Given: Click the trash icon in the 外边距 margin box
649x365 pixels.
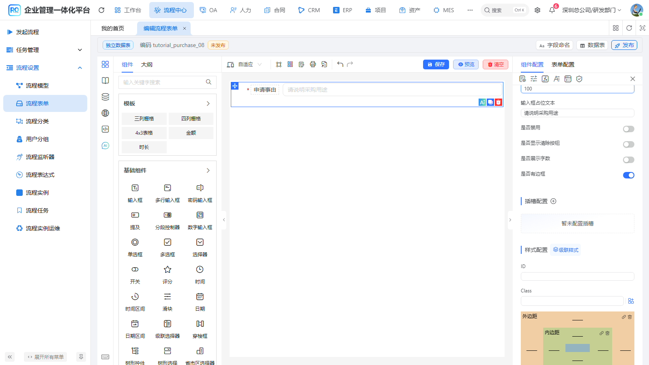Looking at the screenshot, I should (630, 317).
